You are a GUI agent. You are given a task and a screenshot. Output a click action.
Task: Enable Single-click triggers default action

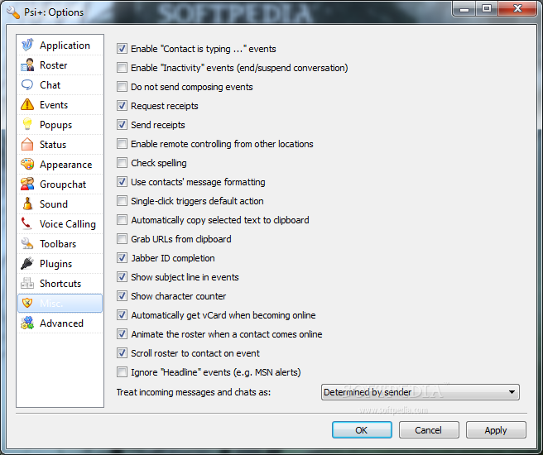pyautogui.click(x=122, y=201)
